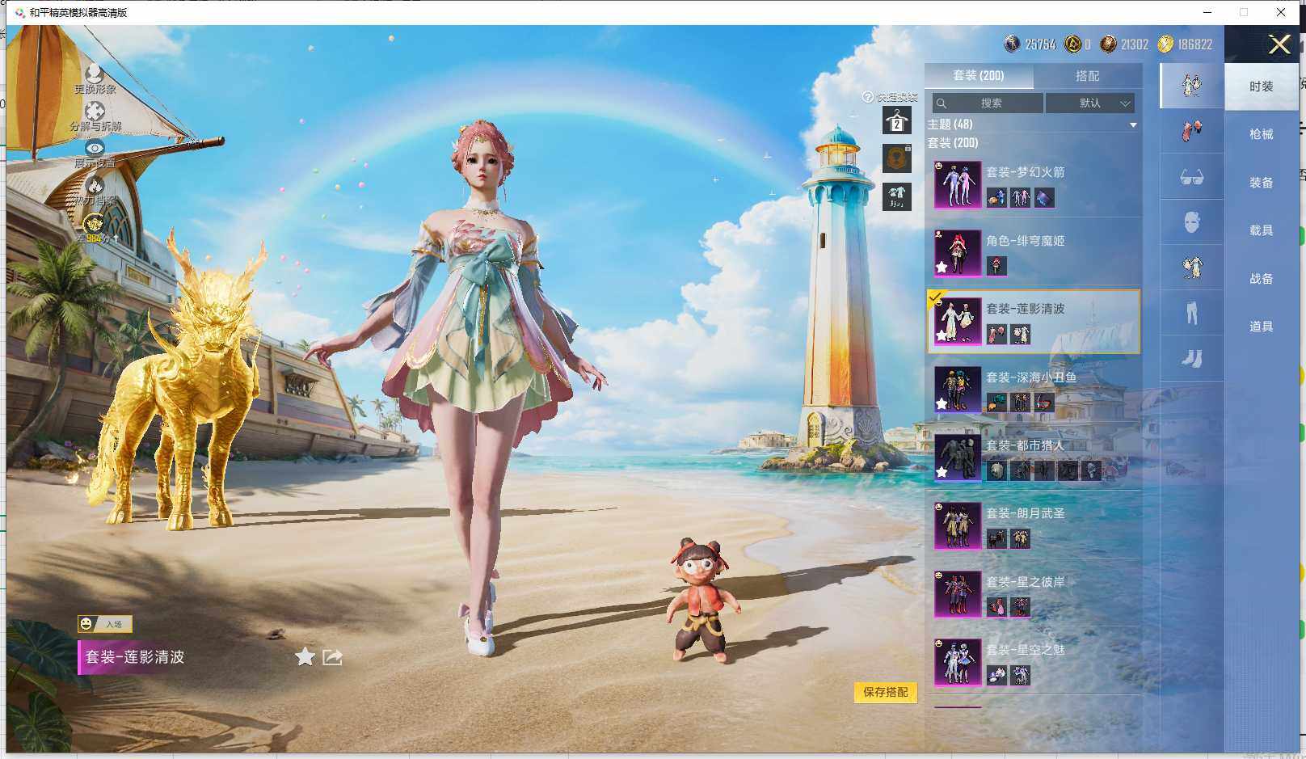Click the bronze coin 21302 icon
The height and width of the screenshot is (759, 1306).
coord(1109,44)
